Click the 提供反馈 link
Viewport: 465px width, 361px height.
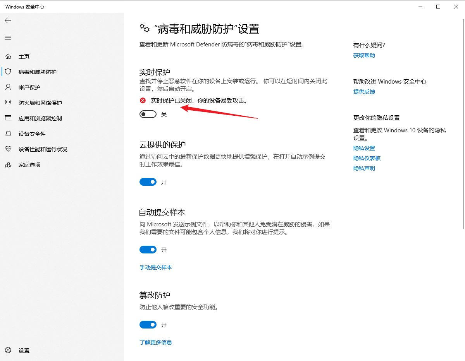(x=364, y=92)
